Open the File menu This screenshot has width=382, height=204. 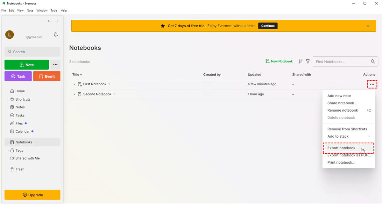pyautogui.click(x=4, y=10)
